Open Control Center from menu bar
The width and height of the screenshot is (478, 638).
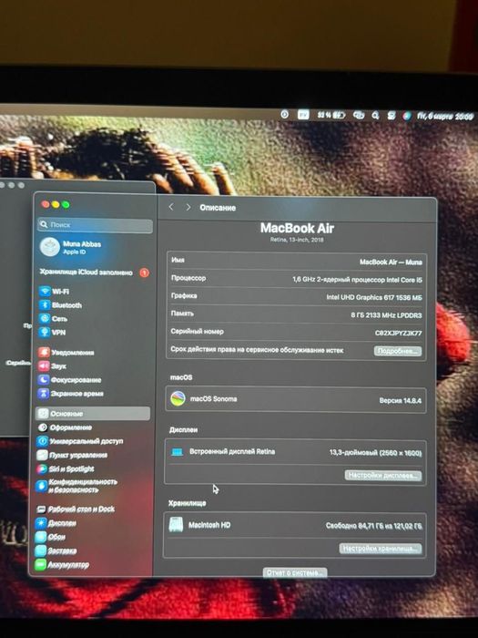(391, 116)
